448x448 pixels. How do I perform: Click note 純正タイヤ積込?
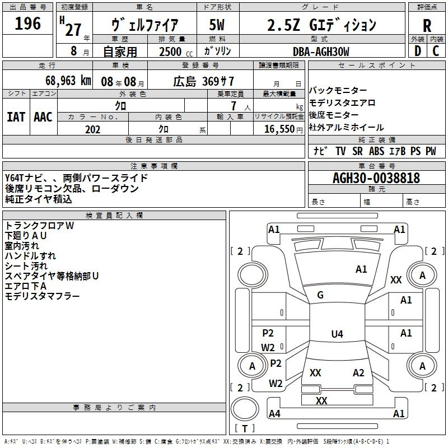[x=38, y=199]
